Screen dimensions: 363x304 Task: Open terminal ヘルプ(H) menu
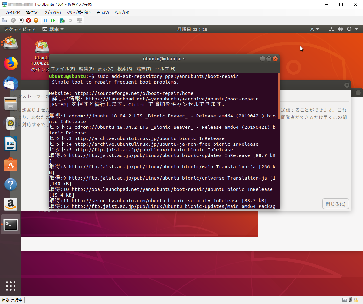click(165, 69)
